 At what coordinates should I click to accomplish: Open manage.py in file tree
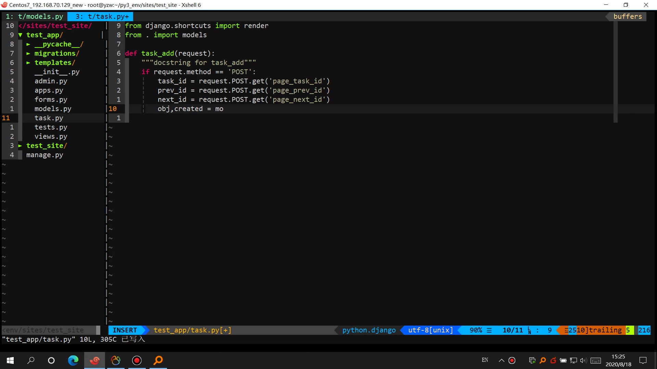click(44, 155)
